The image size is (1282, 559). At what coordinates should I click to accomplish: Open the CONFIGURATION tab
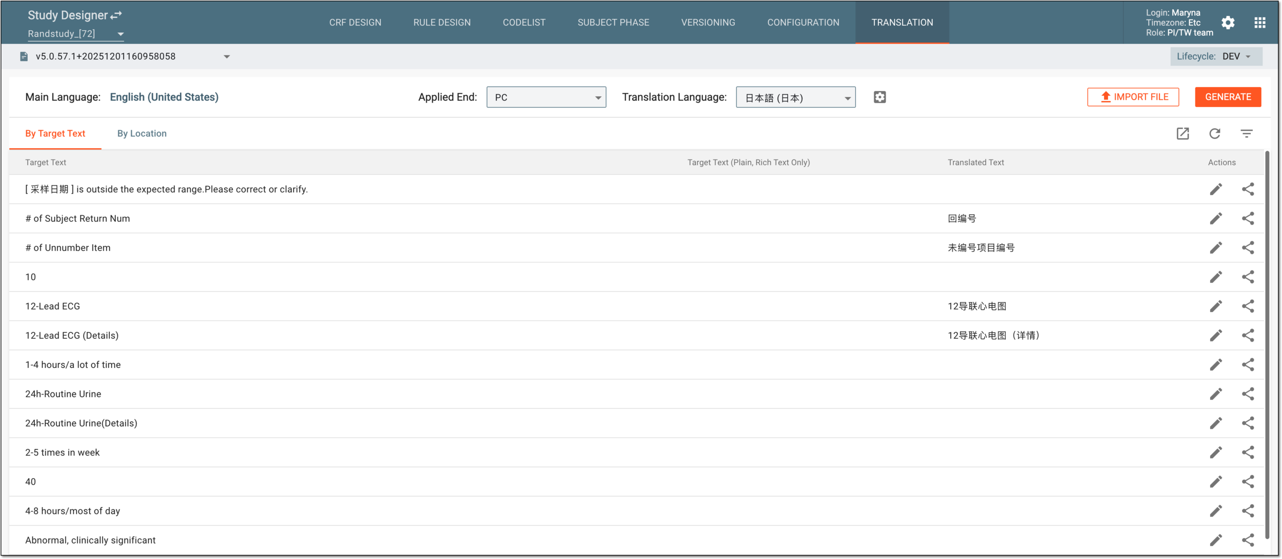coord(803,23)
